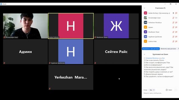This screenshot has width=179, height=100.
Task: Click Haidar Bulhaiyr's camera-off icon in participants list
Action: pos(176,13)
